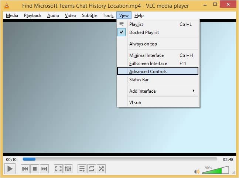Toggle shuffle random playback
The width and height of the screenshot is (239, 178).
pyautogui.click(x=101, y=169)
